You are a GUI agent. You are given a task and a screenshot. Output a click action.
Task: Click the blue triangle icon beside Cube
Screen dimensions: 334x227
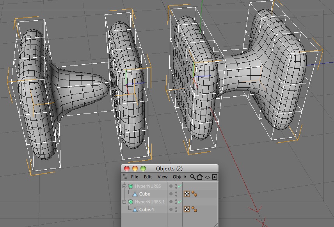pos(135,194)
